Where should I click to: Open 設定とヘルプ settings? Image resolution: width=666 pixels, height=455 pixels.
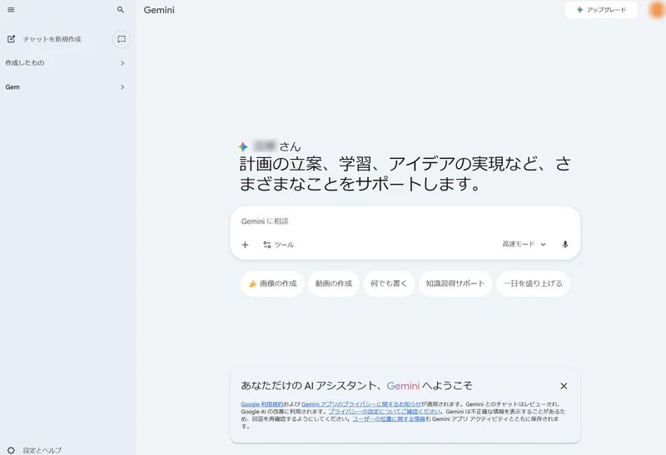click(35, 450)
